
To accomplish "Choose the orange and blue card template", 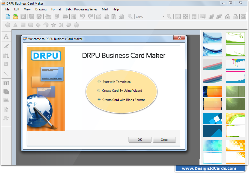I will pos(212,98).
